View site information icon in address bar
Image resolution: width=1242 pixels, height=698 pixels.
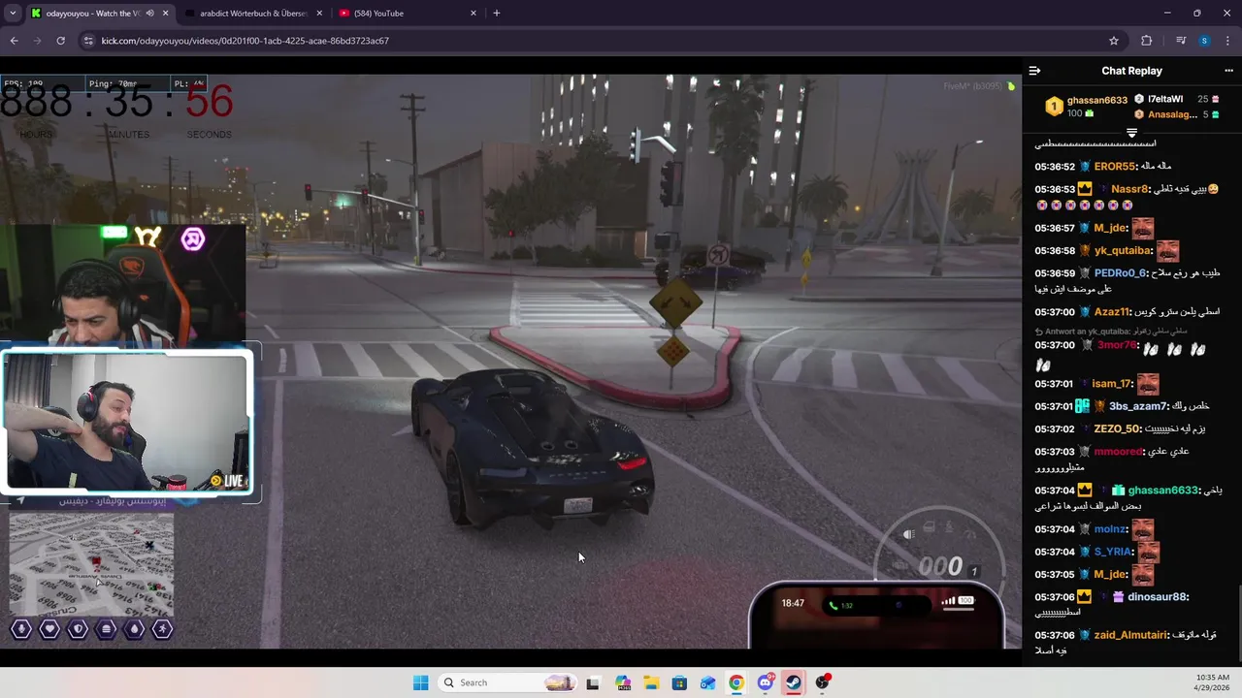[x=88, y=41]
